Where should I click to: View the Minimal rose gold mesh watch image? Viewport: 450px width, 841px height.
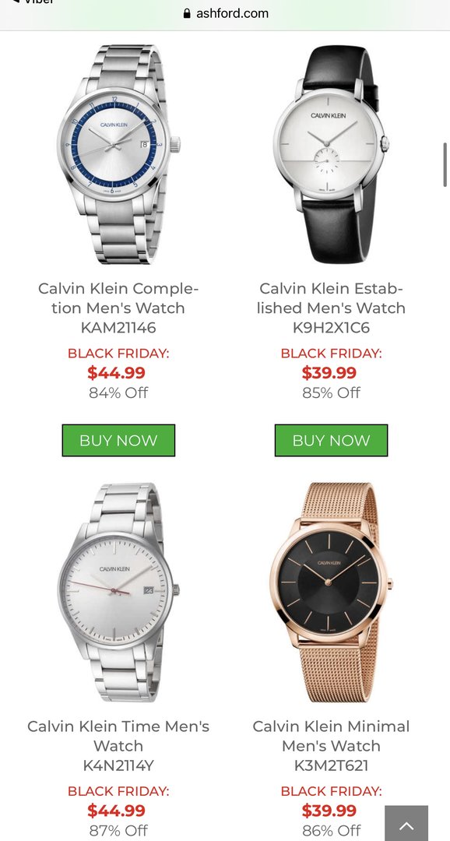(331, 592)
